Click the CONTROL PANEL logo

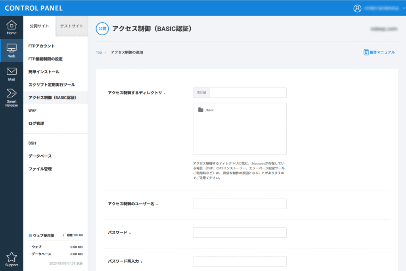(34, 8)
